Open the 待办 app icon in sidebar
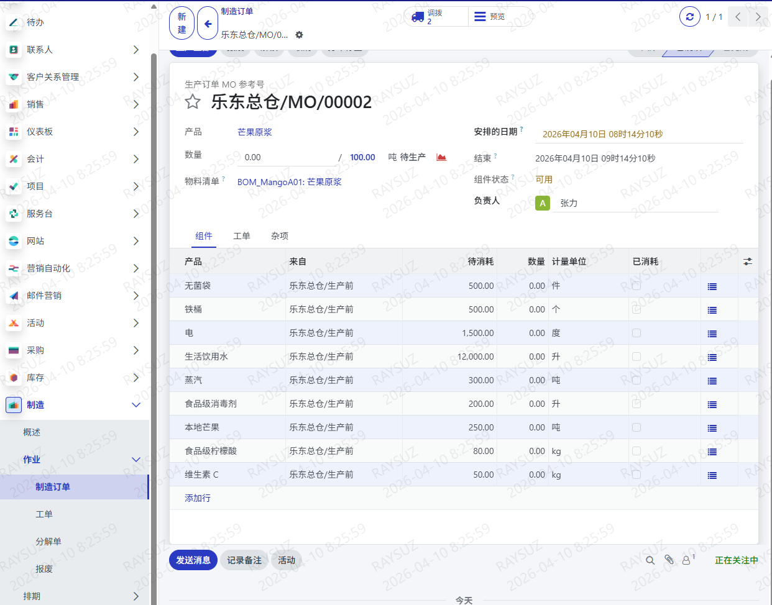Screen dimensions: 772x605 click(14, 22)
